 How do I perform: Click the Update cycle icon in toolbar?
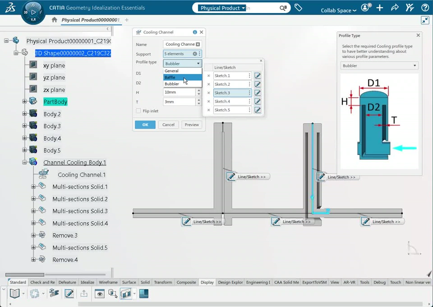point(35,293)
